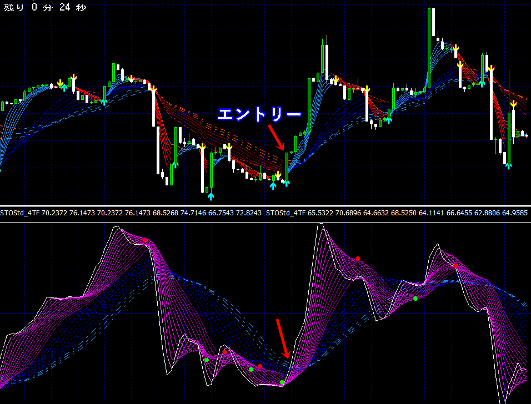Click the yellow down arrow above the top of the steep drop

click(153, 89)
